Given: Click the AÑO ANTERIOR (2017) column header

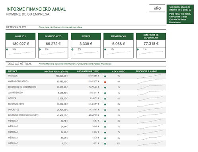Looking at the screenshot, I should (88, 71).
